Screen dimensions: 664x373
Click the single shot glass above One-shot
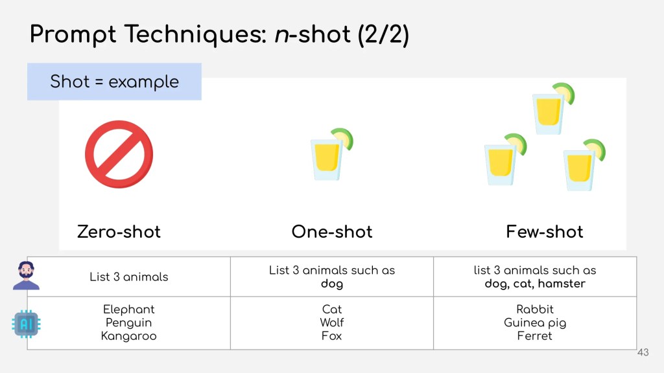[x=327, y=159]
